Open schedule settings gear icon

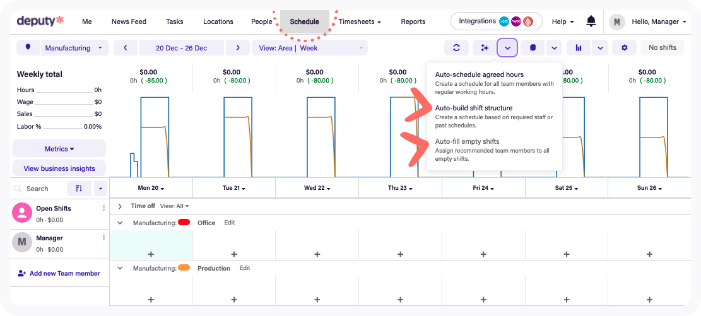click(624, 48)
